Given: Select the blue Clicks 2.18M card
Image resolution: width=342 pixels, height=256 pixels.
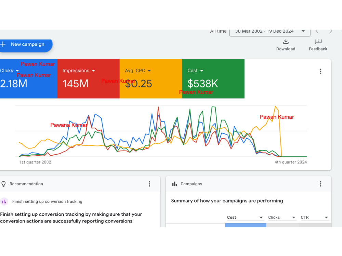Looking at the screenshot, I should pos(29,79).
